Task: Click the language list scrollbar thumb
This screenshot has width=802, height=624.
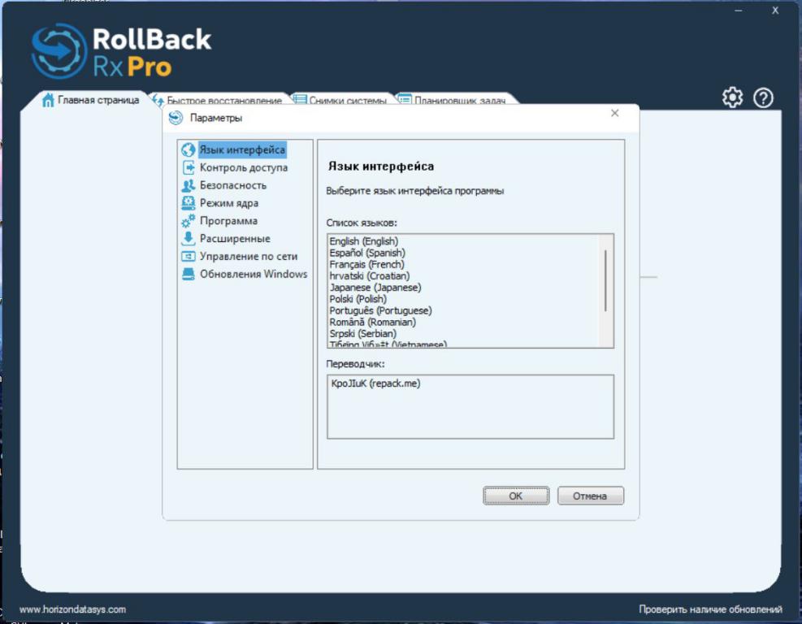Action: (x=605, y=279)
